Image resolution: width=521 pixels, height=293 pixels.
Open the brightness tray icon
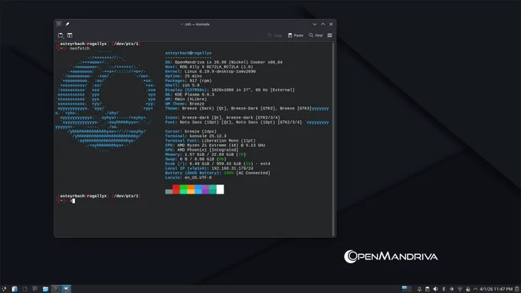[x=451, y=289]
